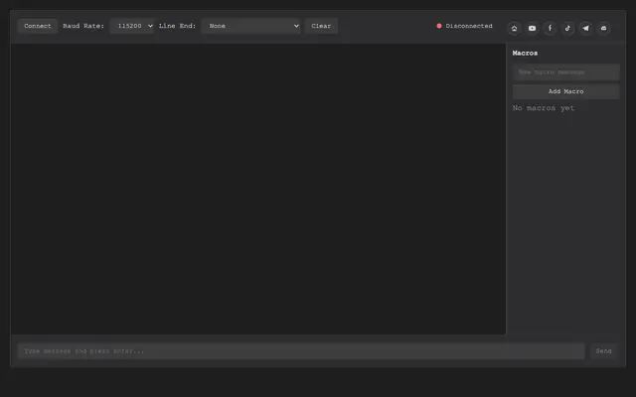The width and height of the screenshot is (636, 397).
Task: Open the TikTok profile icon
Action: pyautogui.click(x=567, y=29)
